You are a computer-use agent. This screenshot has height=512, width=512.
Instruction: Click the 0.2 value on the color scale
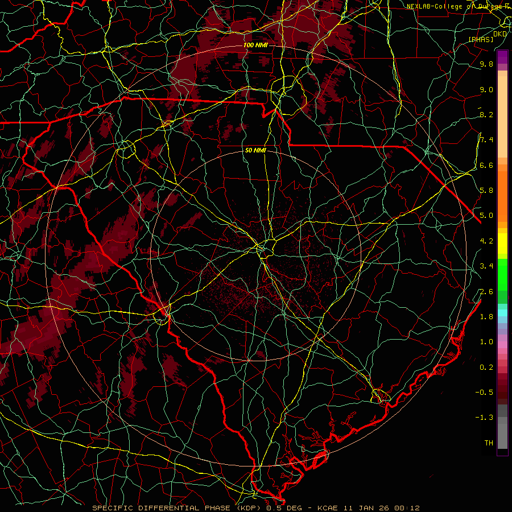click(486, 368)
